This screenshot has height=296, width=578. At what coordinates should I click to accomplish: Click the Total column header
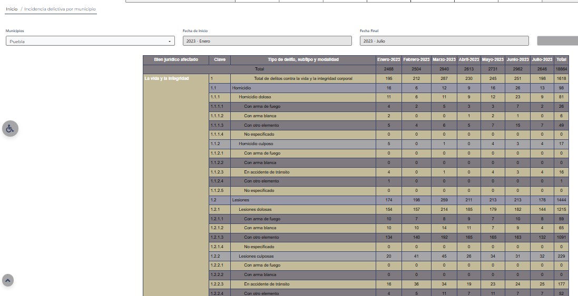point(561,60)
